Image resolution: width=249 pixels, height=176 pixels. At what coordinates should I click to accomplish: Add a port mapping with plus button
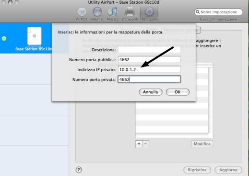(139, 144)
